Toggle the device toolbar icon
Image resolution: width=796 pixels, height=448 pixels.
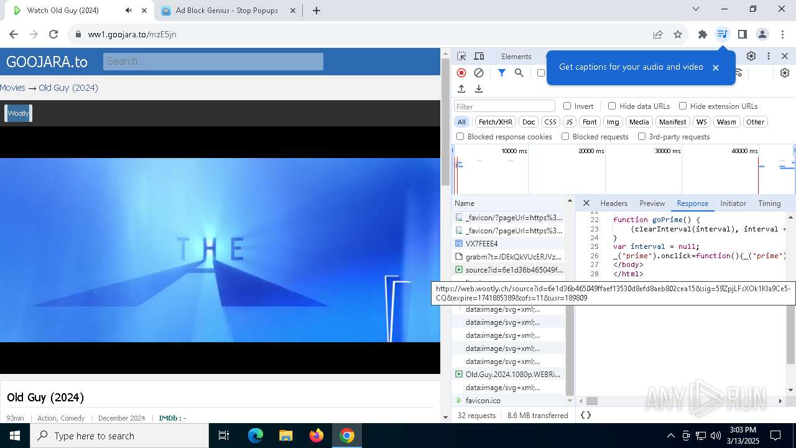479,56
